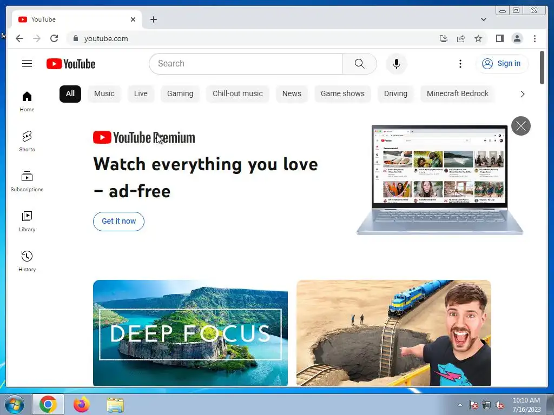Click the YouTube logo
Image resolution: width=554 pixels, height=415 pixels.
coord(71,64)
